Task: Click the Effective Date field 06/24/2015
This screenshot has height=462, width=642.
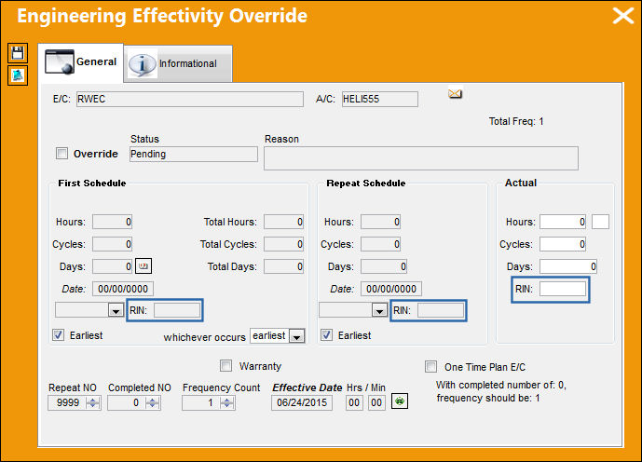Action: pyautogui.click(x=302, y=402)
